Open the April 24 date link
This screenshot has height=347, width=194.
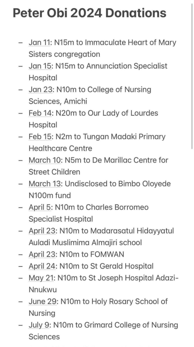[x=42, y=266]
